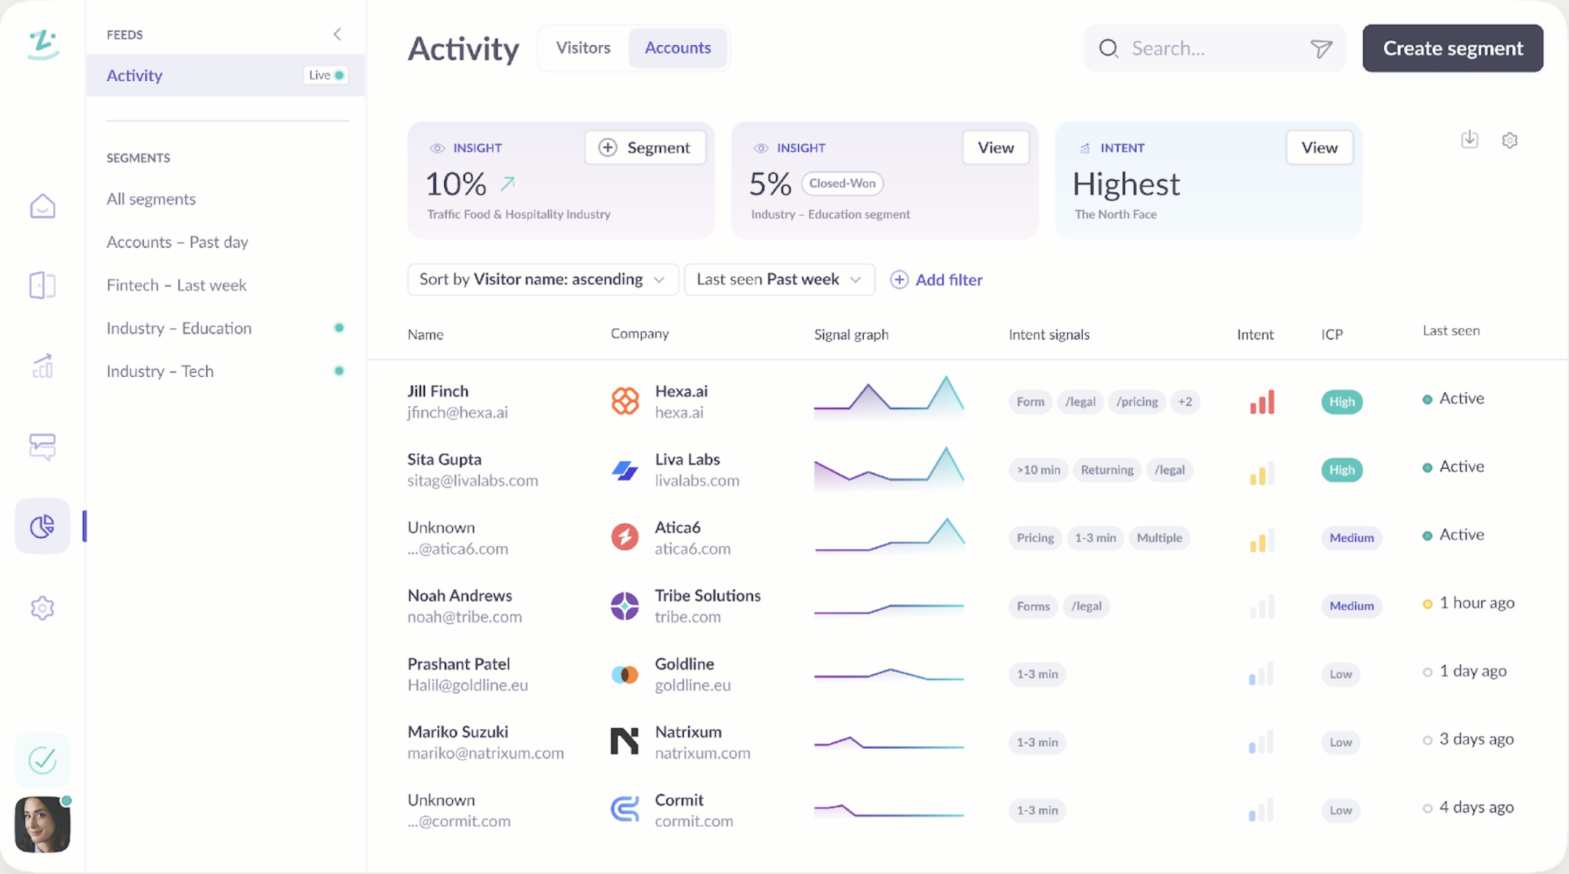Click the home icon in left sidebar
The image size is (1569, 874).
click(x=43, y=206)
